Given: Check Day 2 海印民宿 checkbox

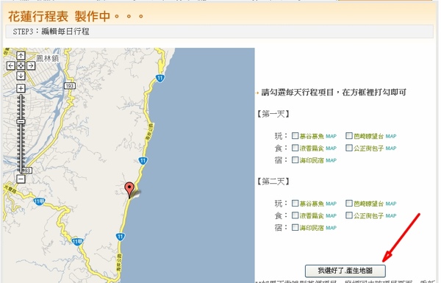Looking at the screenshot, I should [295, 227].
